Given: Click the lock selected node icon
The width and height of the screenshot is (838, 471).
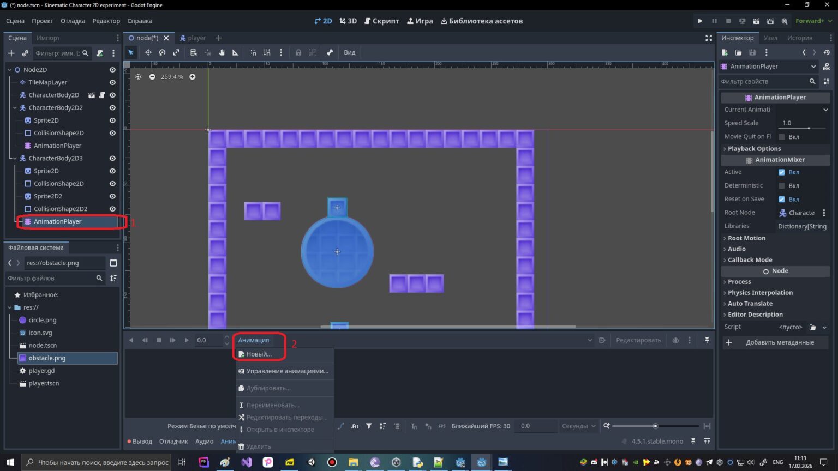Looking at the screenshot, I should point(298,52).
